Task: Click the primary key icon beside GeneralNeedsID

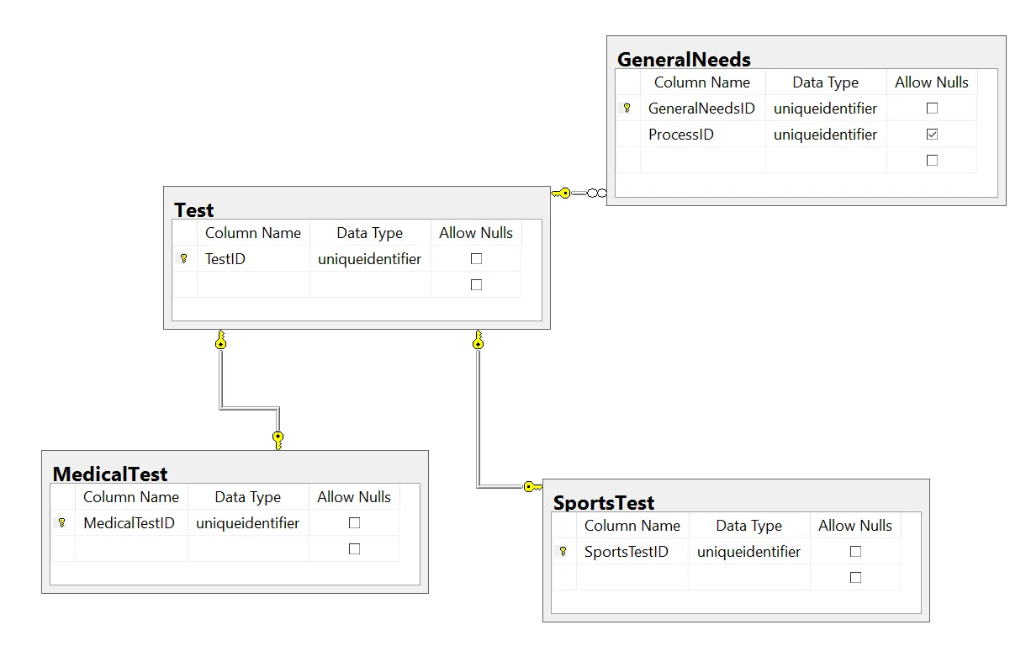Action: click(x=627, y=109)
